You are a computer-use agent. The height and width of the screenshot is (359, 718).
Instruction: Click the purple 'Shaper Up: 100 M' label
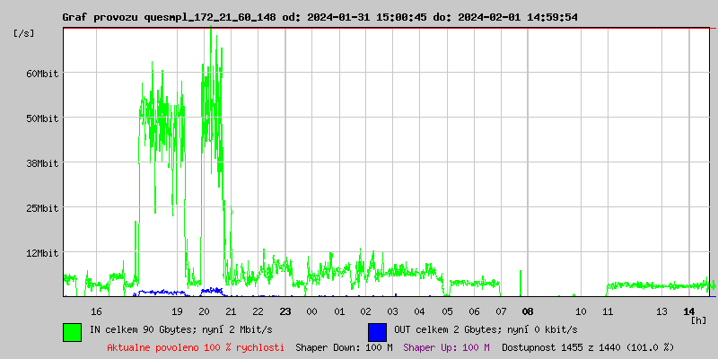point(447,346)
